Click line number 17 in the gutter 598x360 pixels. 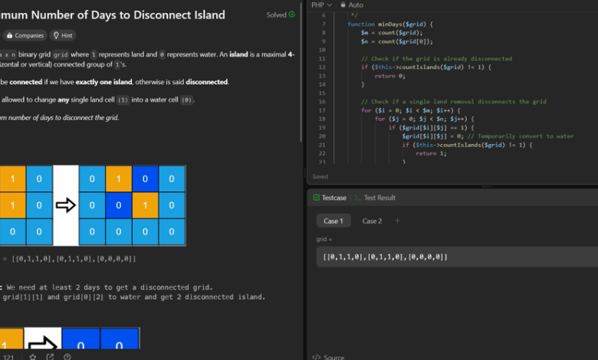point(322,110)
